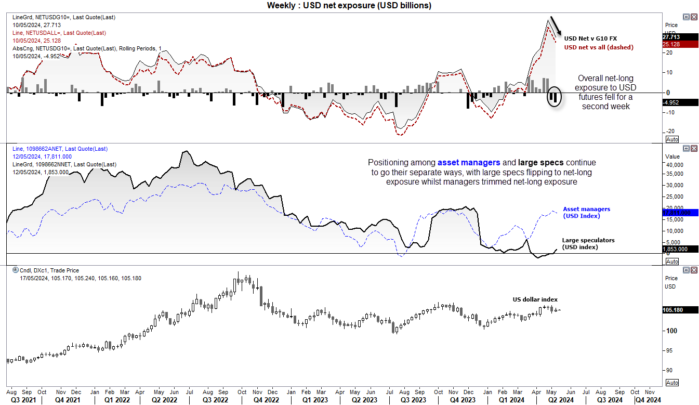Click the Q4 2024 label on time axis

pyautogui.click(x=647, y=400)
